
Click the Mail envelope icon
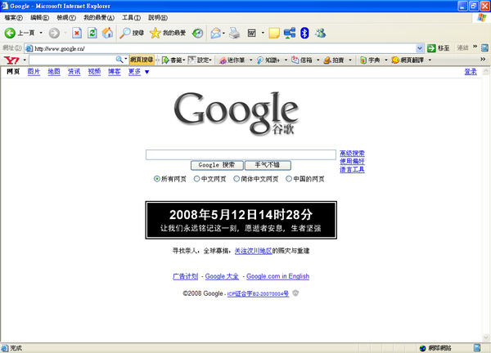coord(215,33)
